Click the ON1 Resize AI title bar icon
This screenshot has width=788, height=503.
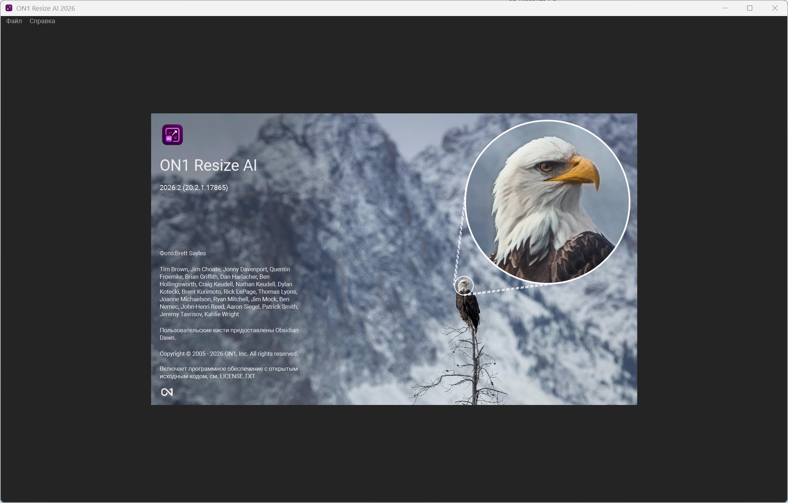(9, 8)
